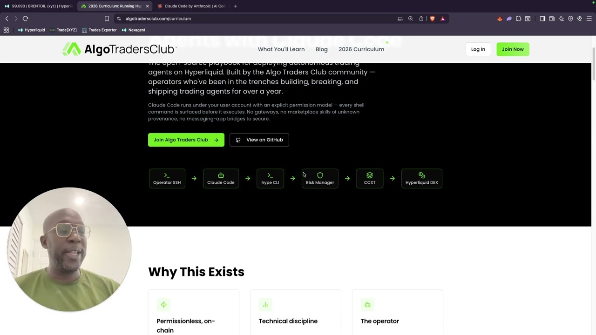The image size is (596, 335).
Task: Open the browser hamburger main menu
Action: [x=589, y=19]
